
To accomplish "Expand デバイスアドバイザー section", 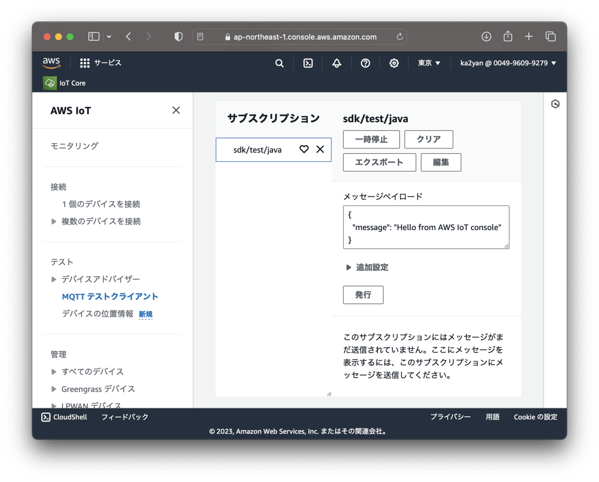I will (54, 279).
